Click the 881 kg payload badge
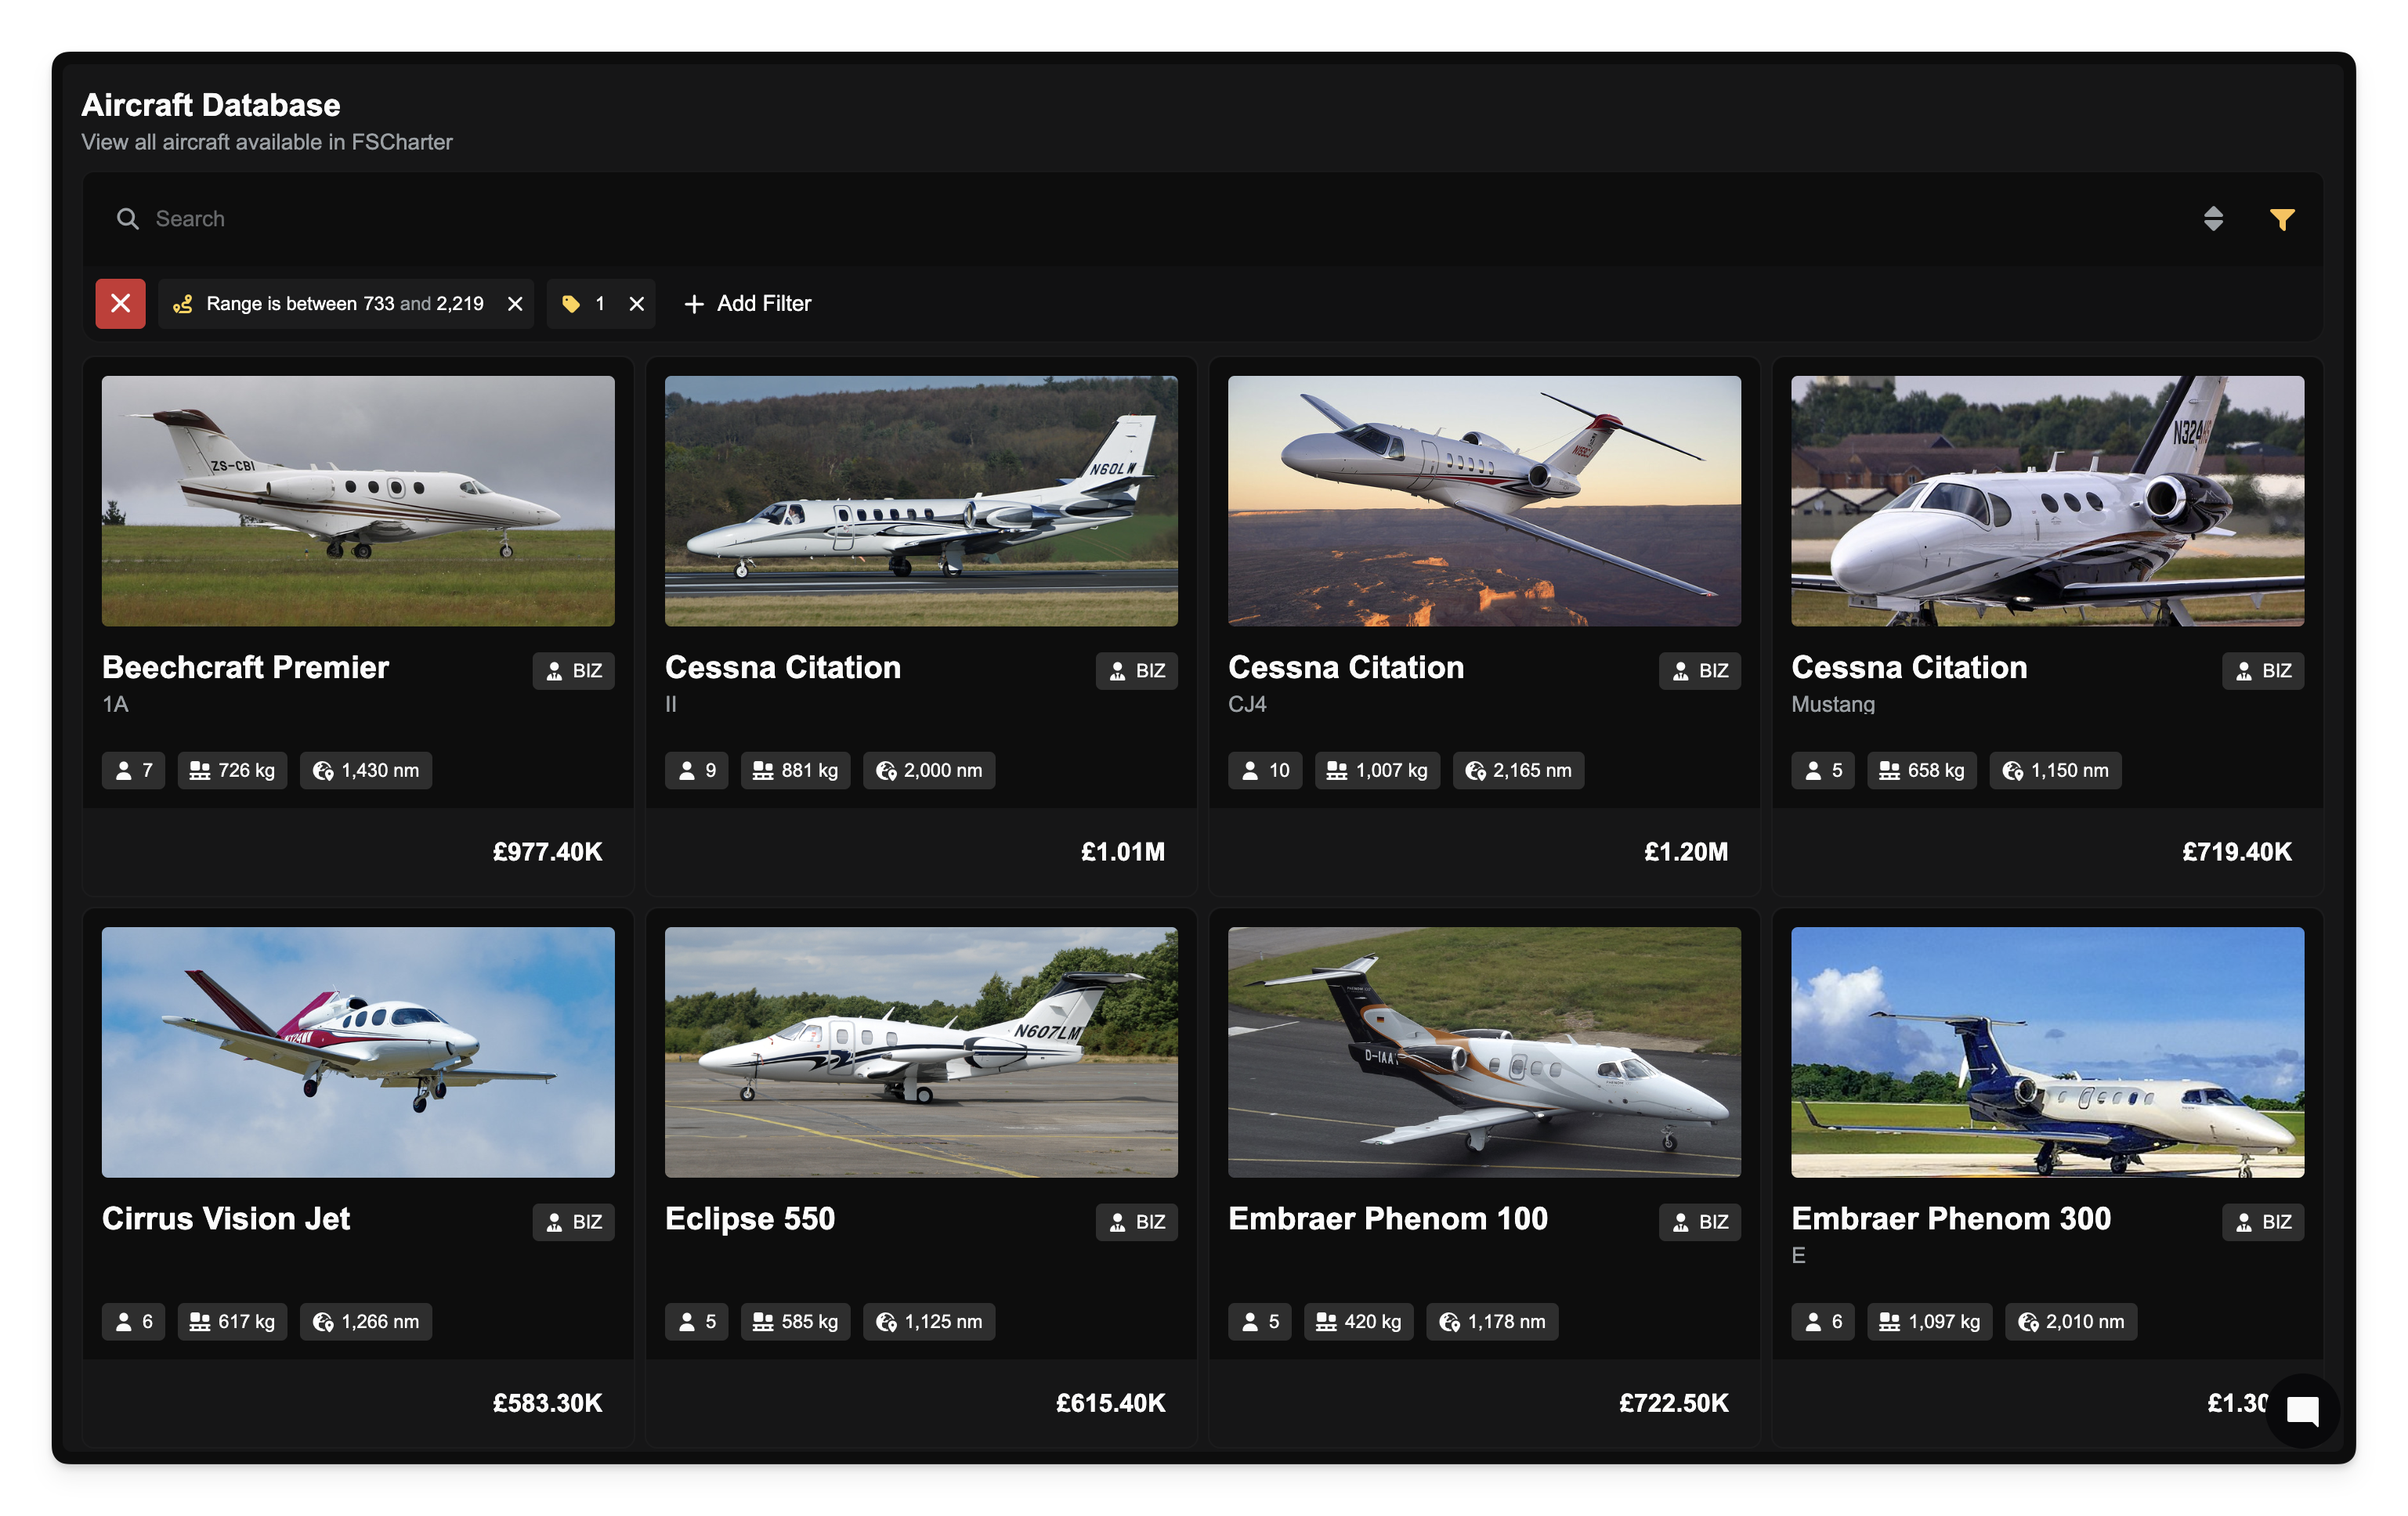The width and height of the screenshot is (2408, 1516). (795, 771)
